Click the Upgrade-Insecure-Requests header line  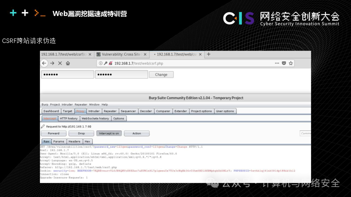click(x=64, y=178)
